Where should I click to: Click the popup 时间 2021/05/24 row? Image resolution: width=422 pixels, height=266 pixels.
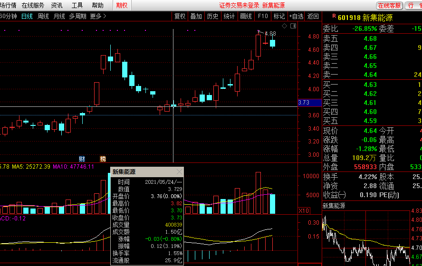(x=147, y=182)
